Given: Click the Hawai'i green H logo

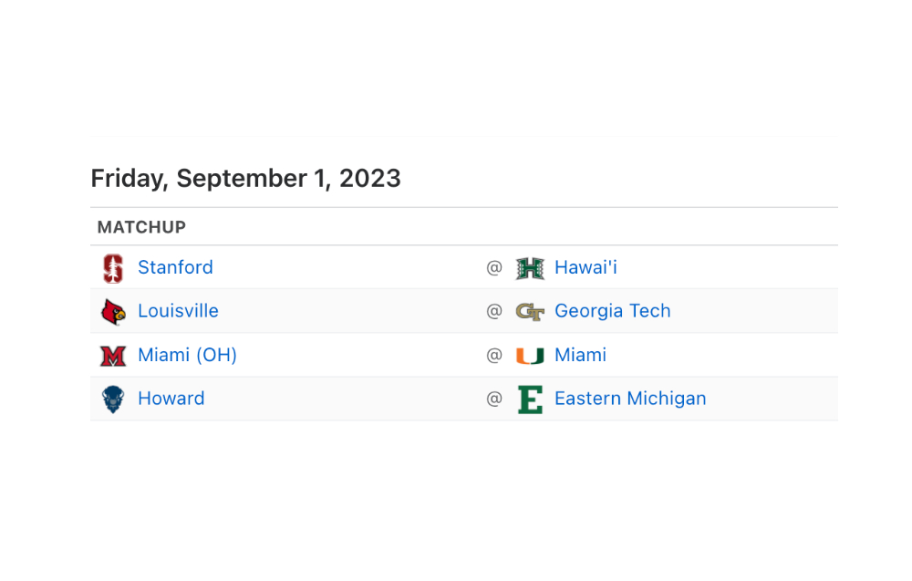Looking at the screenshot, I should (x=530, y=268).
